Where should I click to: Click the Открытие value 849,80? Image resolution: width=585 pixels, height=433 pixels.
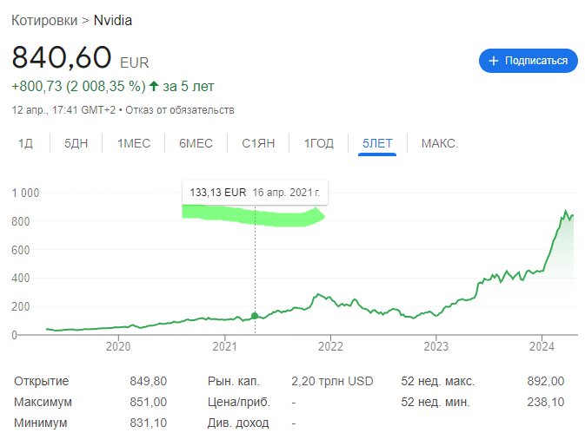click(148, 381)
